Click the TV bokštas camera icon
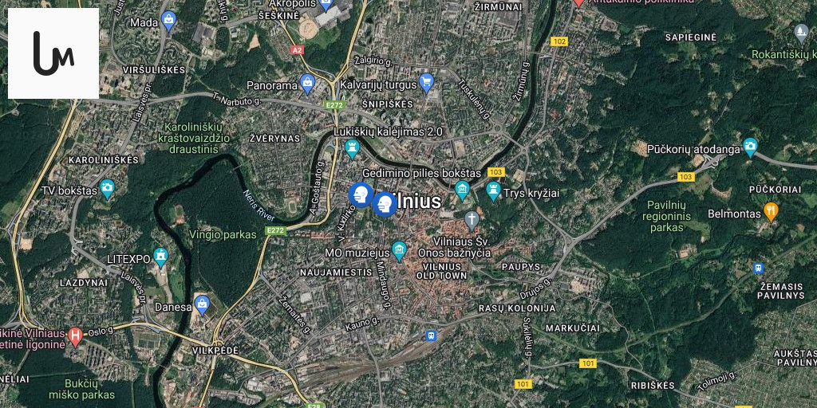 [108, 190]
